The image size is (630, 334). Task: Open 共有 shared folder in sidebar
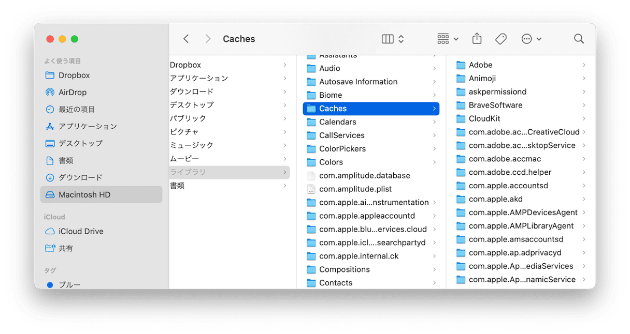pos(101,248)
